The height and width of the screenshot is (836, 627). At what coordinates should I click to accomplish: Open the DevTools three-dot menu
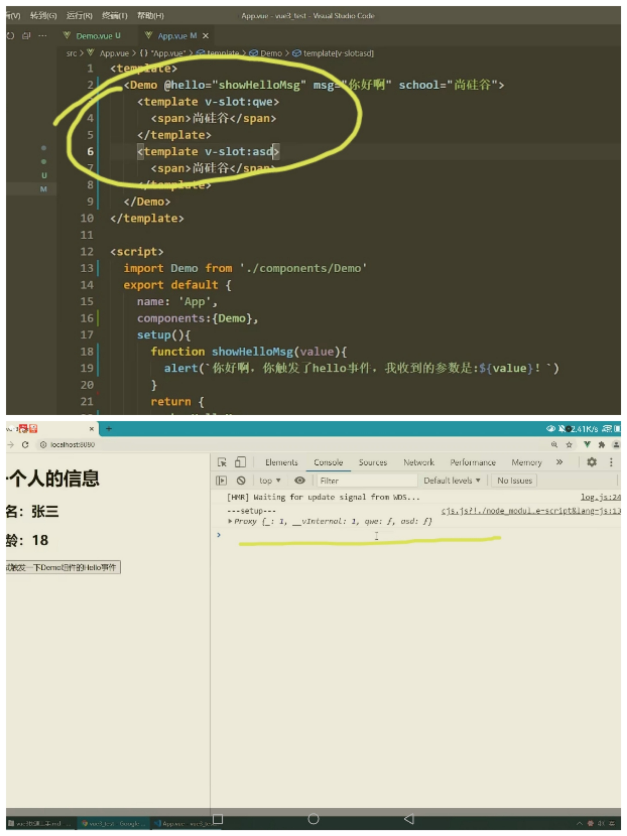point(611,462)
